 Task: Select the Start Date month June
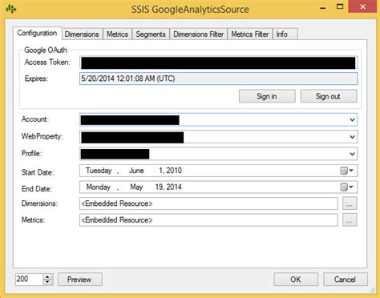point(136,171)
